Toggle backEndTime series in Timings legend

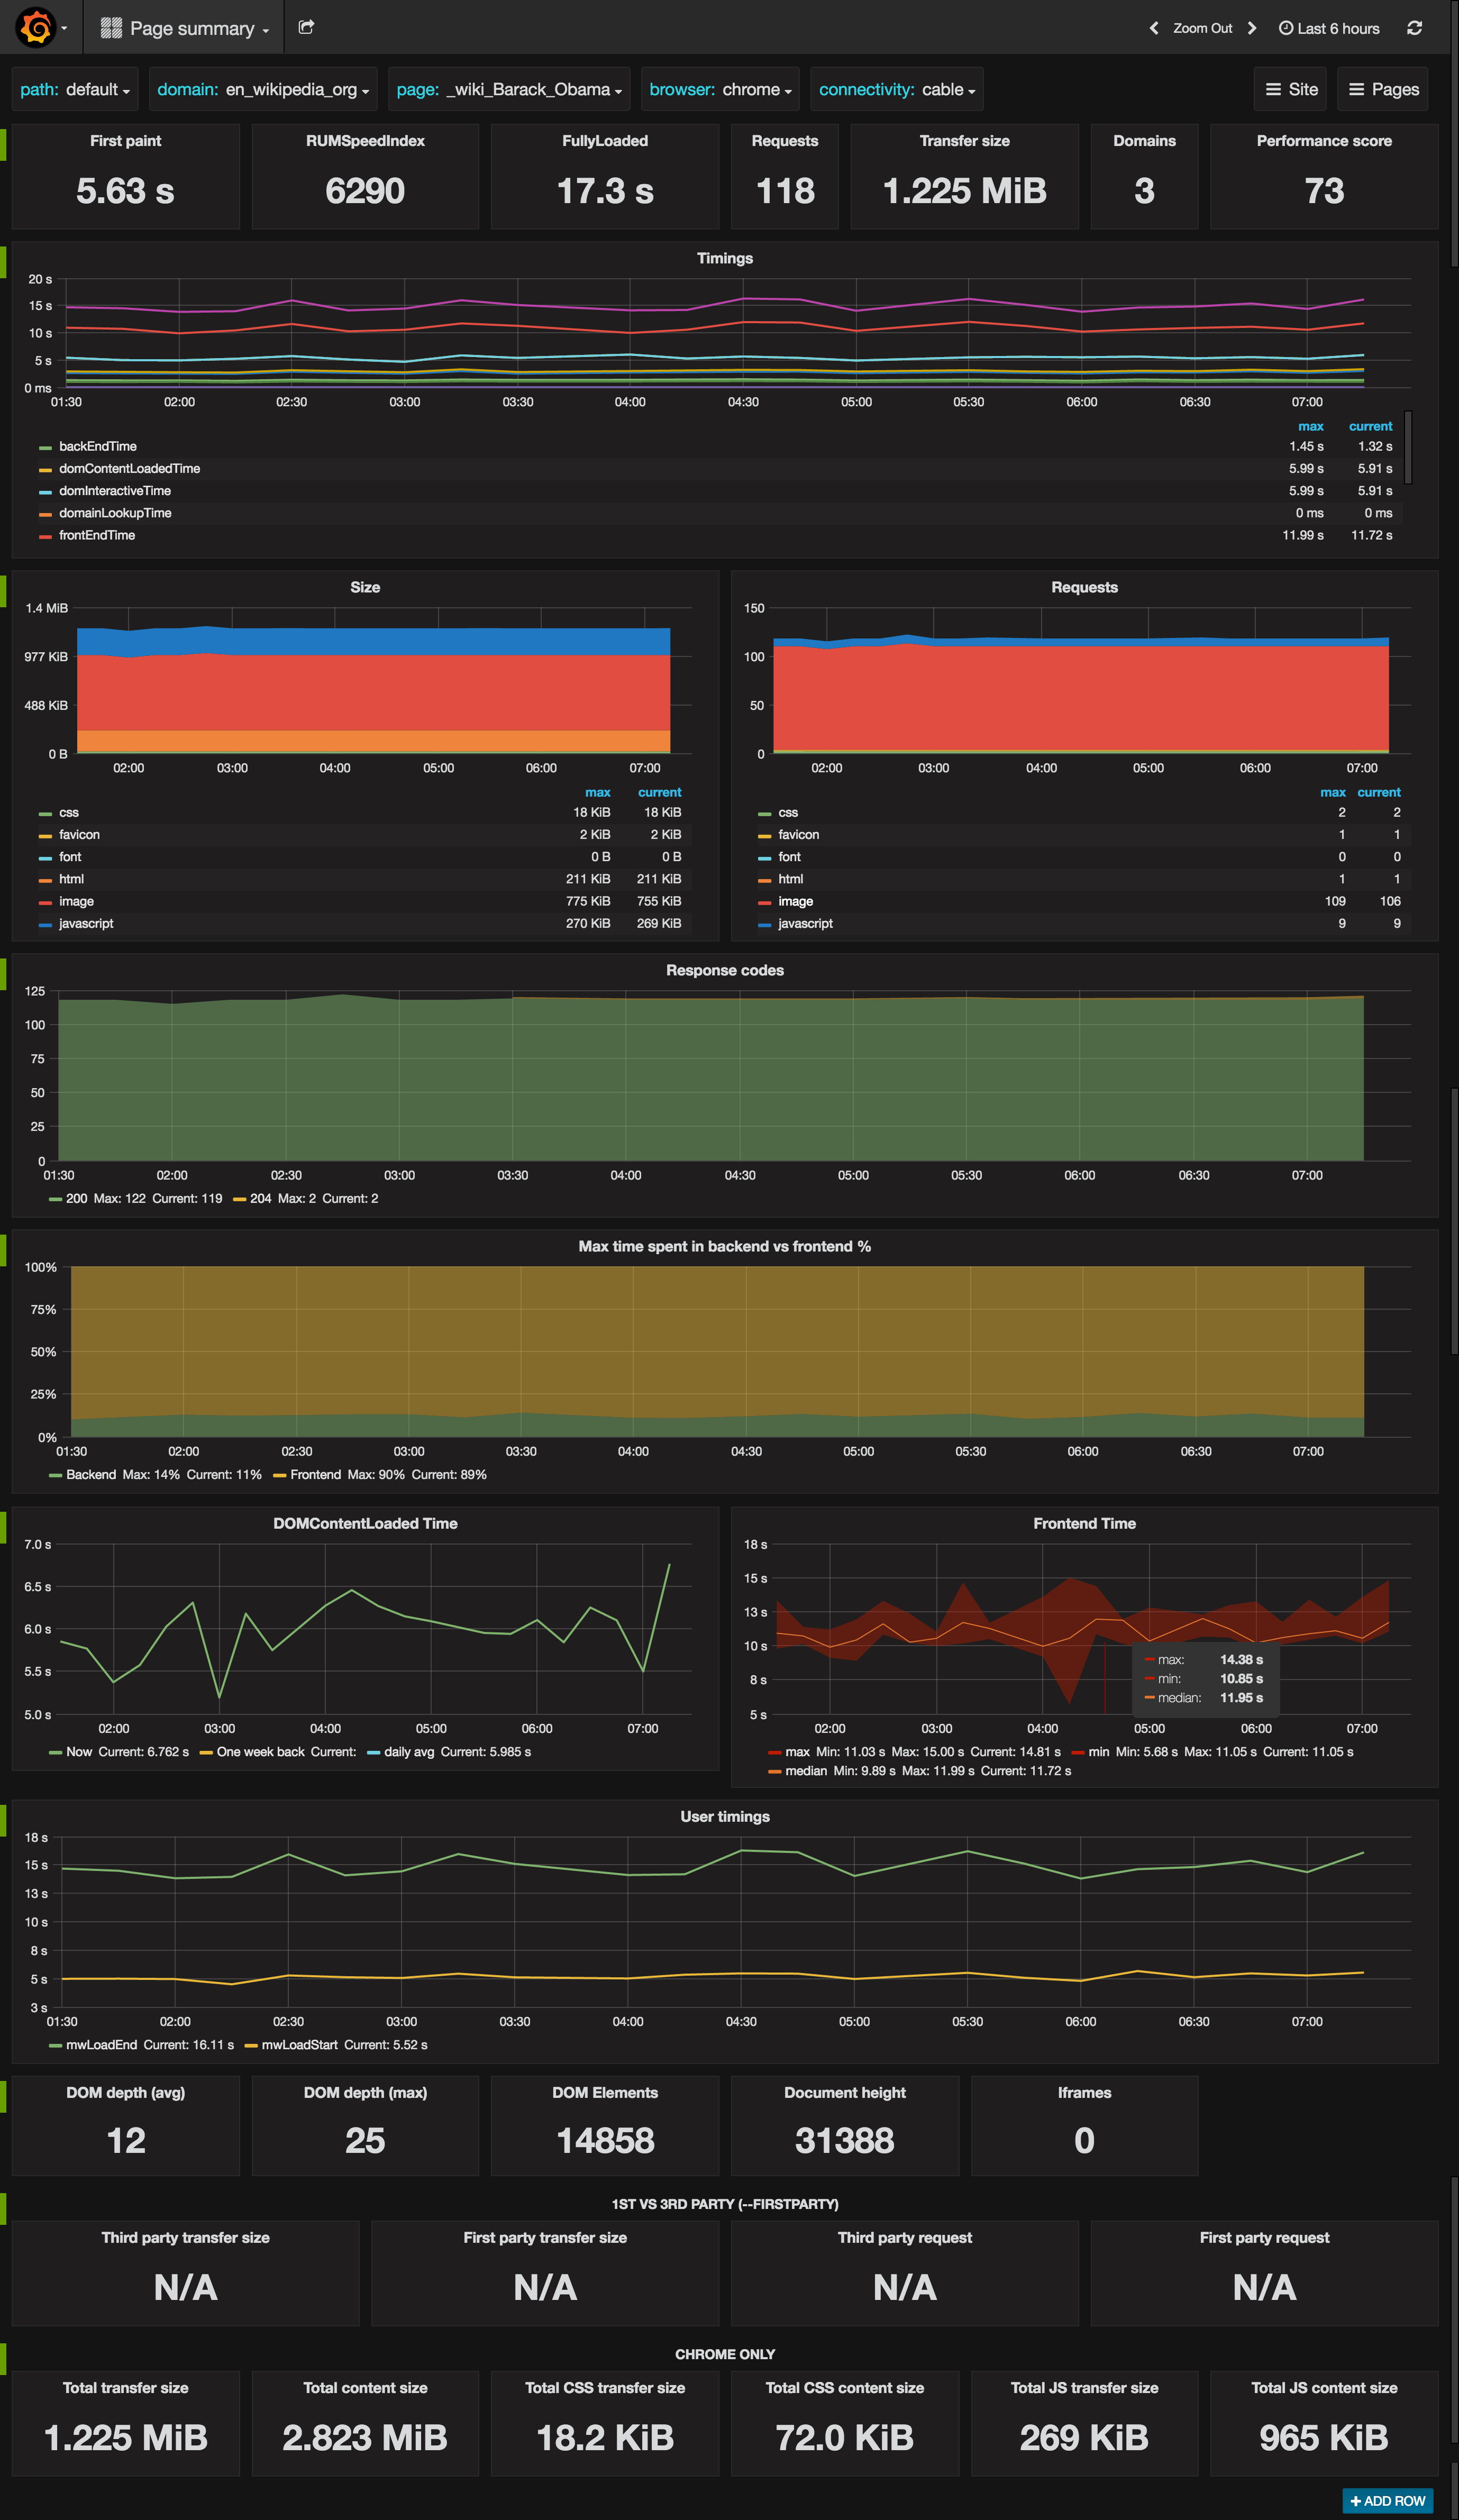[x=97, y=447]
